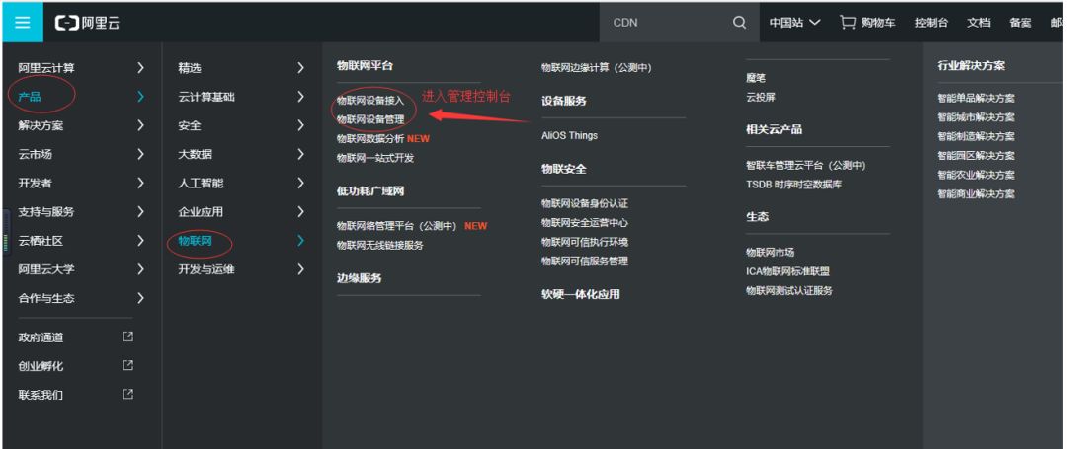This screenshot has height=449, width=1067.
Task: Open the 中国站 region dropdown
Action: 794,23
